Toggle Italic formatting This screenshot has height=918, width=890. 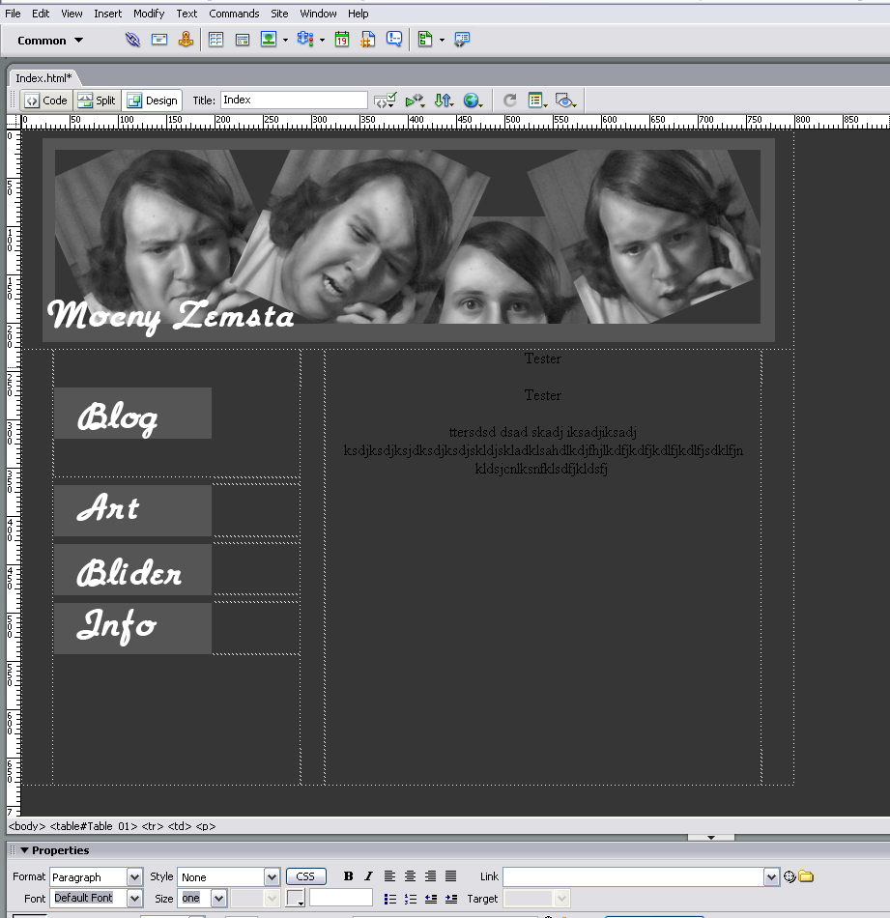click(368, 876)
